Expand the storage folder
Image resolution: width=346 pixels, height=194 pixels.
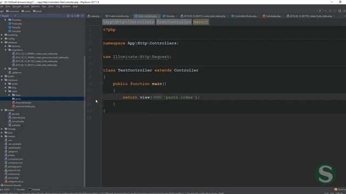tap(2, 129)
